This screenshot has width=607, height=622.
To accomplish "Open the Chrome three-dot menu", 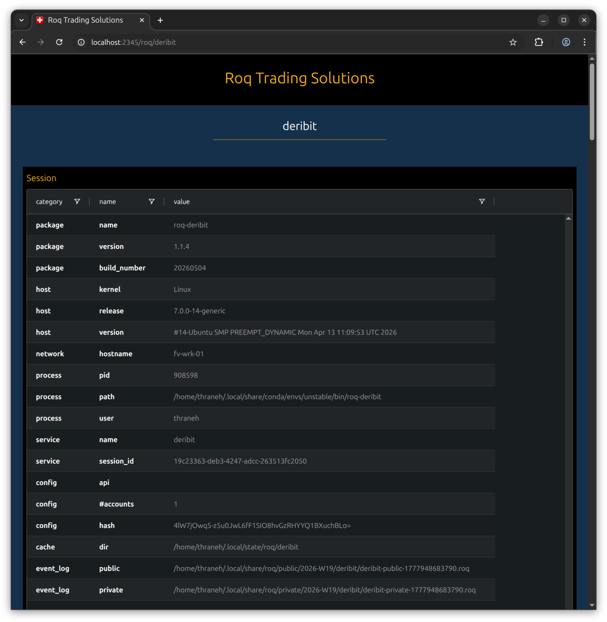I will (x=584, y=42).
